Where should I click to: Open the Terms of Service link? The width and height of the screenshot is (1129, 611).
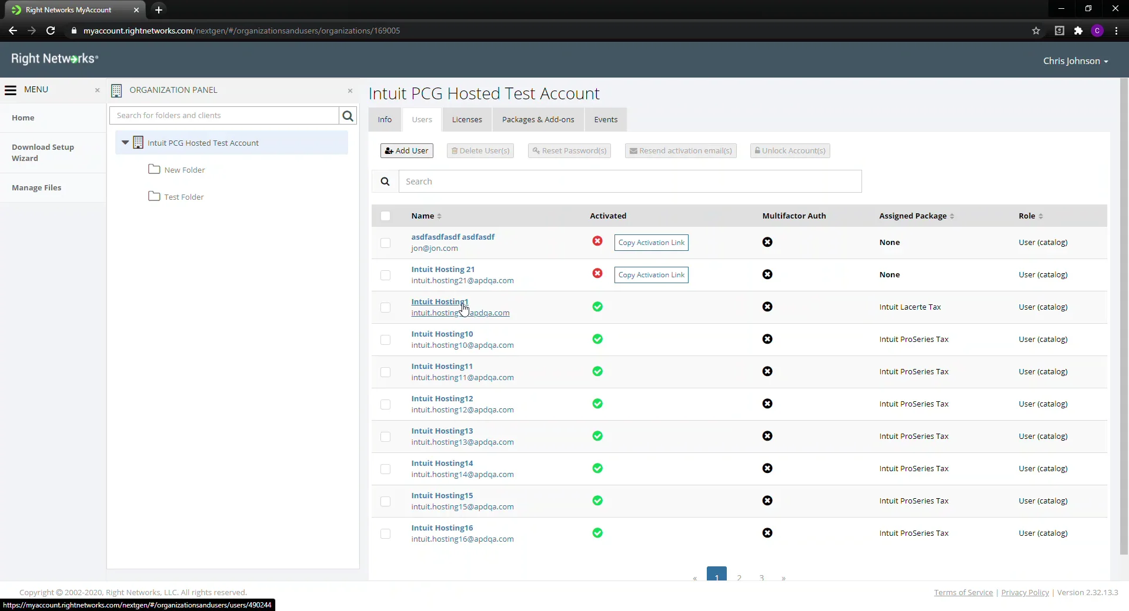coord(963,592)
